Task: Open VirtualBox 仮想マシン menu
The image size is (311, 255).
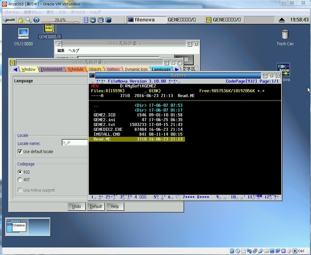Action: point(33,12)
